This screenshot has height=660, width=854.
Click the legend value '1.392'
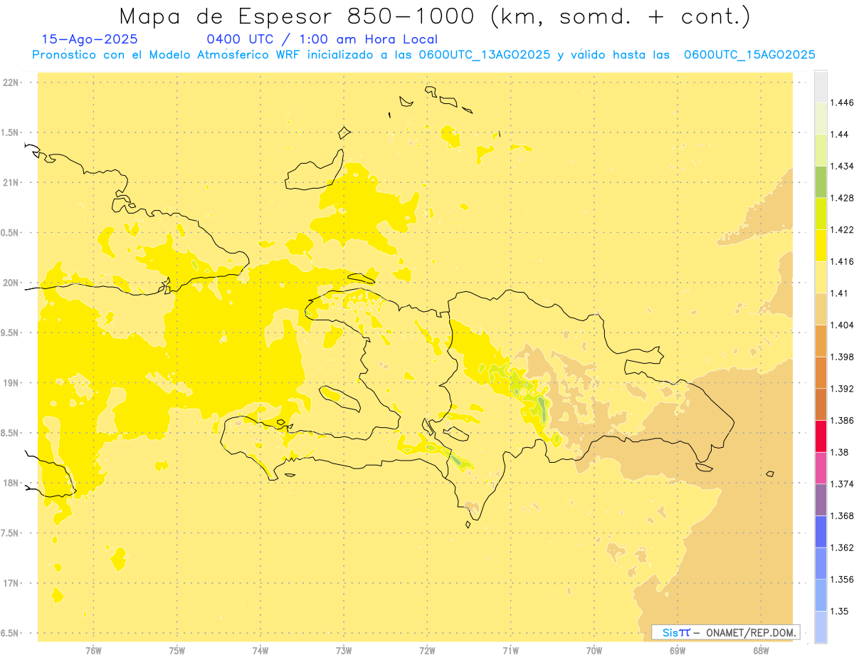coord(840,389)
